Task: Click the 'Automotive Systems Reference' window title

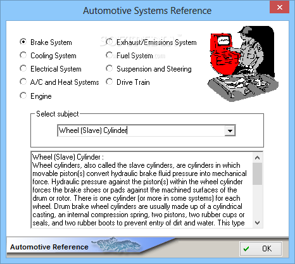Action: coord(147,11)
